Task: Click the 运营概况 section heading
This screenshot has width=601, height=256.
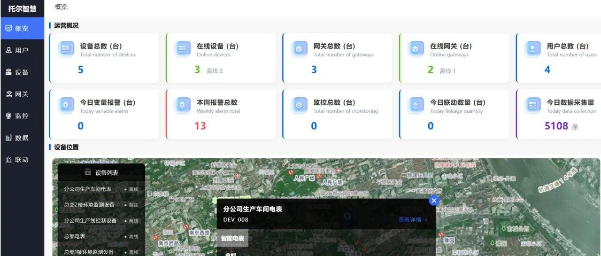Action: [x=66, y=25]
